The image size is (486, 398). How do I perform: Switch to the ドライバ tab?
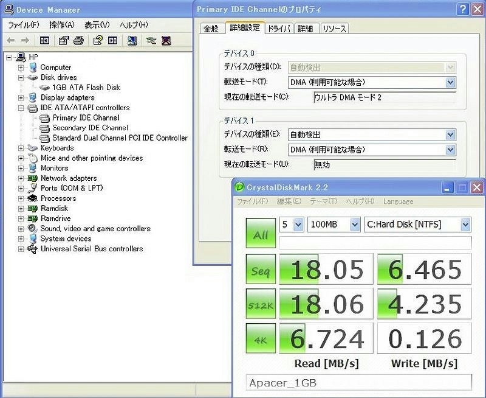coord(279,29)
